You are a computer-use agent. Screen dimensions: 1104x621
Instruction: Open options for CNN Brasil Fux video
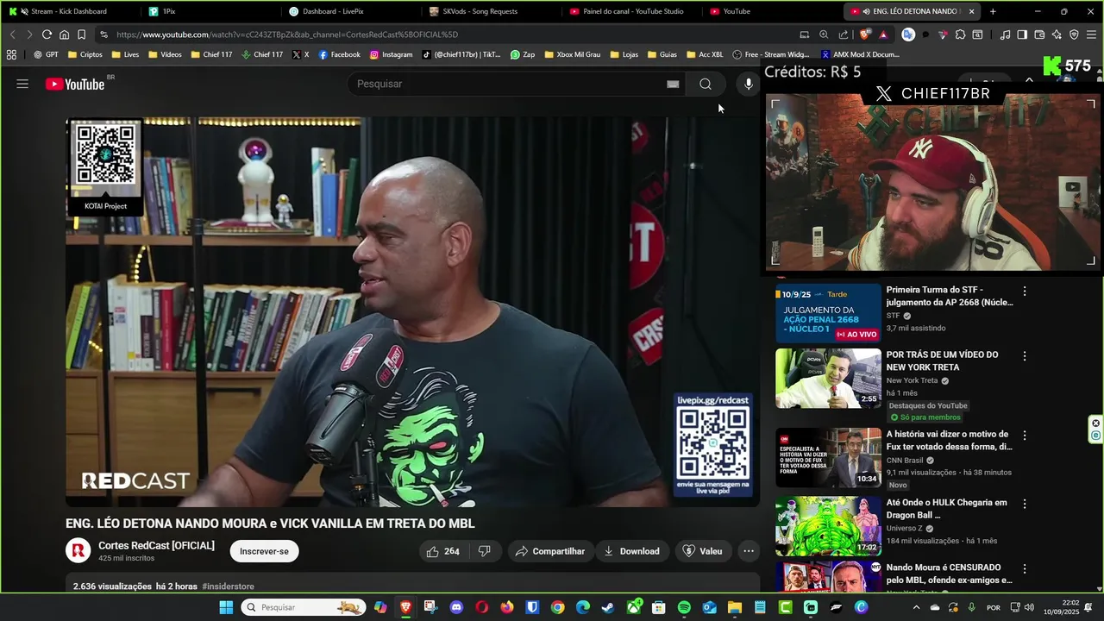click(x=1025, y=436)
